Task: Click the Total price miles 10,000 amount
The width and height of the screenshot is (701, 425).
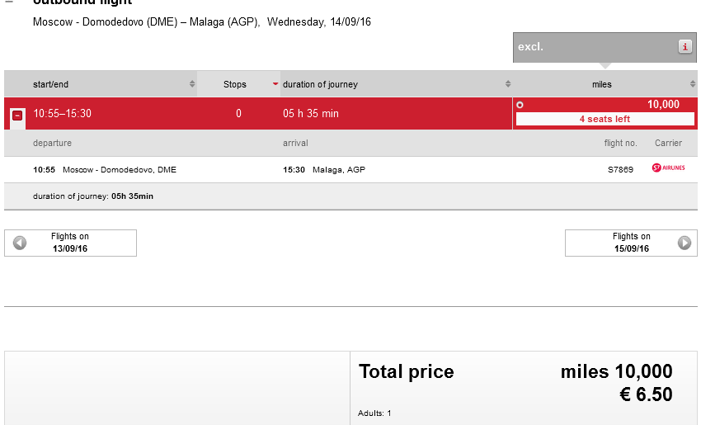Action: [x=616, y=371]
